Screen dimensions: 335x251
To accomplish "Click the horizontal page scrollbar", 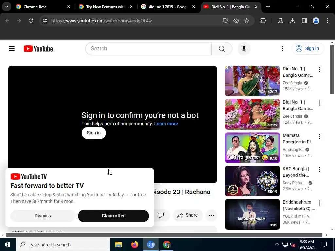I will tap(164, 235).
